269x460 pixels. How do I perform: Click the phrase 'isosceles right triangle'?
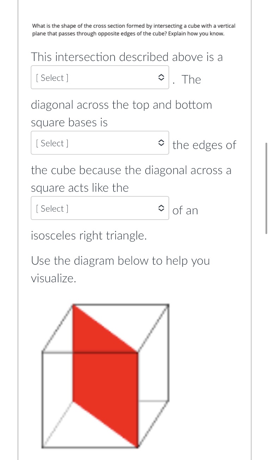click(88, 235)
